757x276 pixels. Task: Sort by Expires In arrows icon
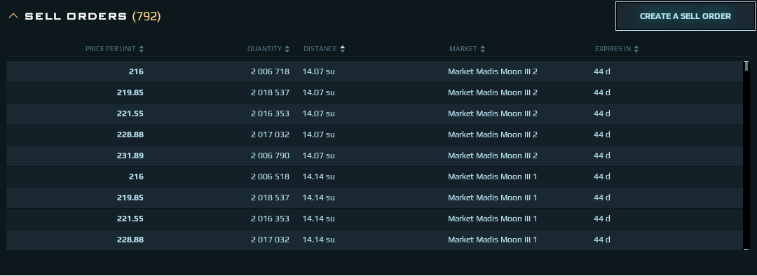click(x=636, y=49)
